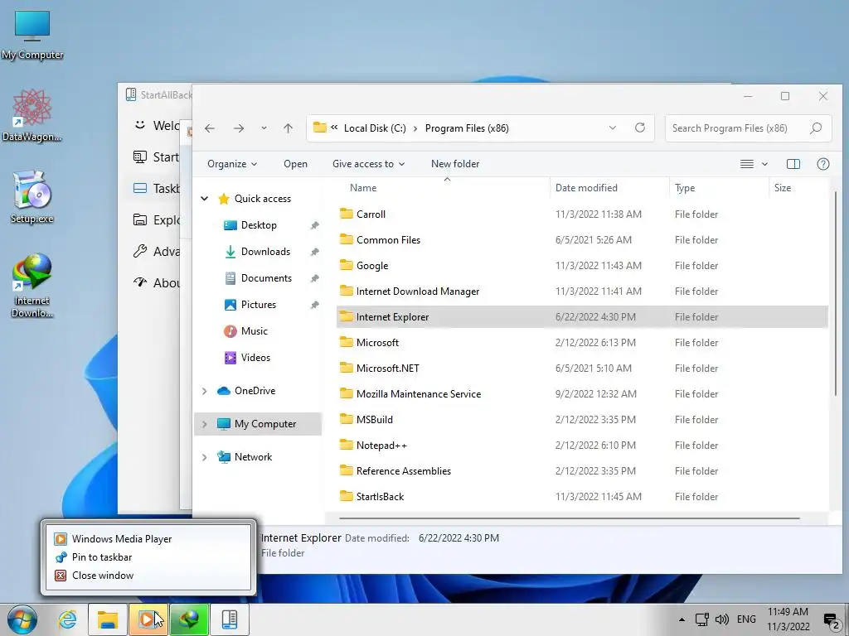Screen dimensions: 849x636
Task: Launch Internet Explorer from the taskbar
Action: pyautogui.click(x=68, y=619)
